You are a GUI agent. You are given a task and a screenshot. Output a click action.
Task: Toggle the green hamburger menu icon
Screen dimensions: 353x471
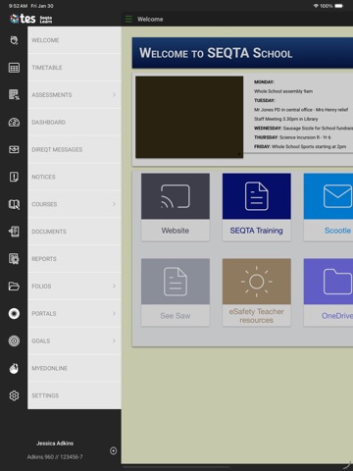coord(128,19)
